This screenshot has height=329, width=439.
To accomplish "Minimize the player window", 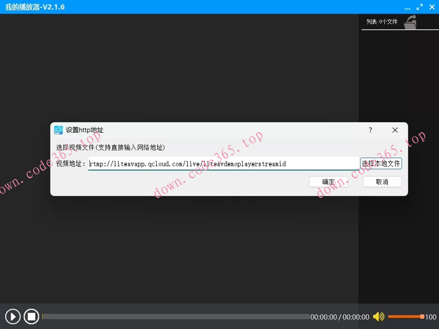I will (407, 7).
